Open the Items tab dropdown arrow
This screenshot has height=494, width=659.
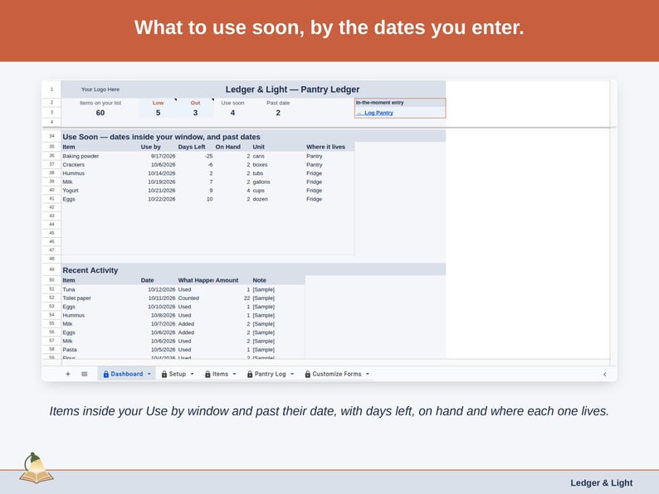click(x=235, y=374)
